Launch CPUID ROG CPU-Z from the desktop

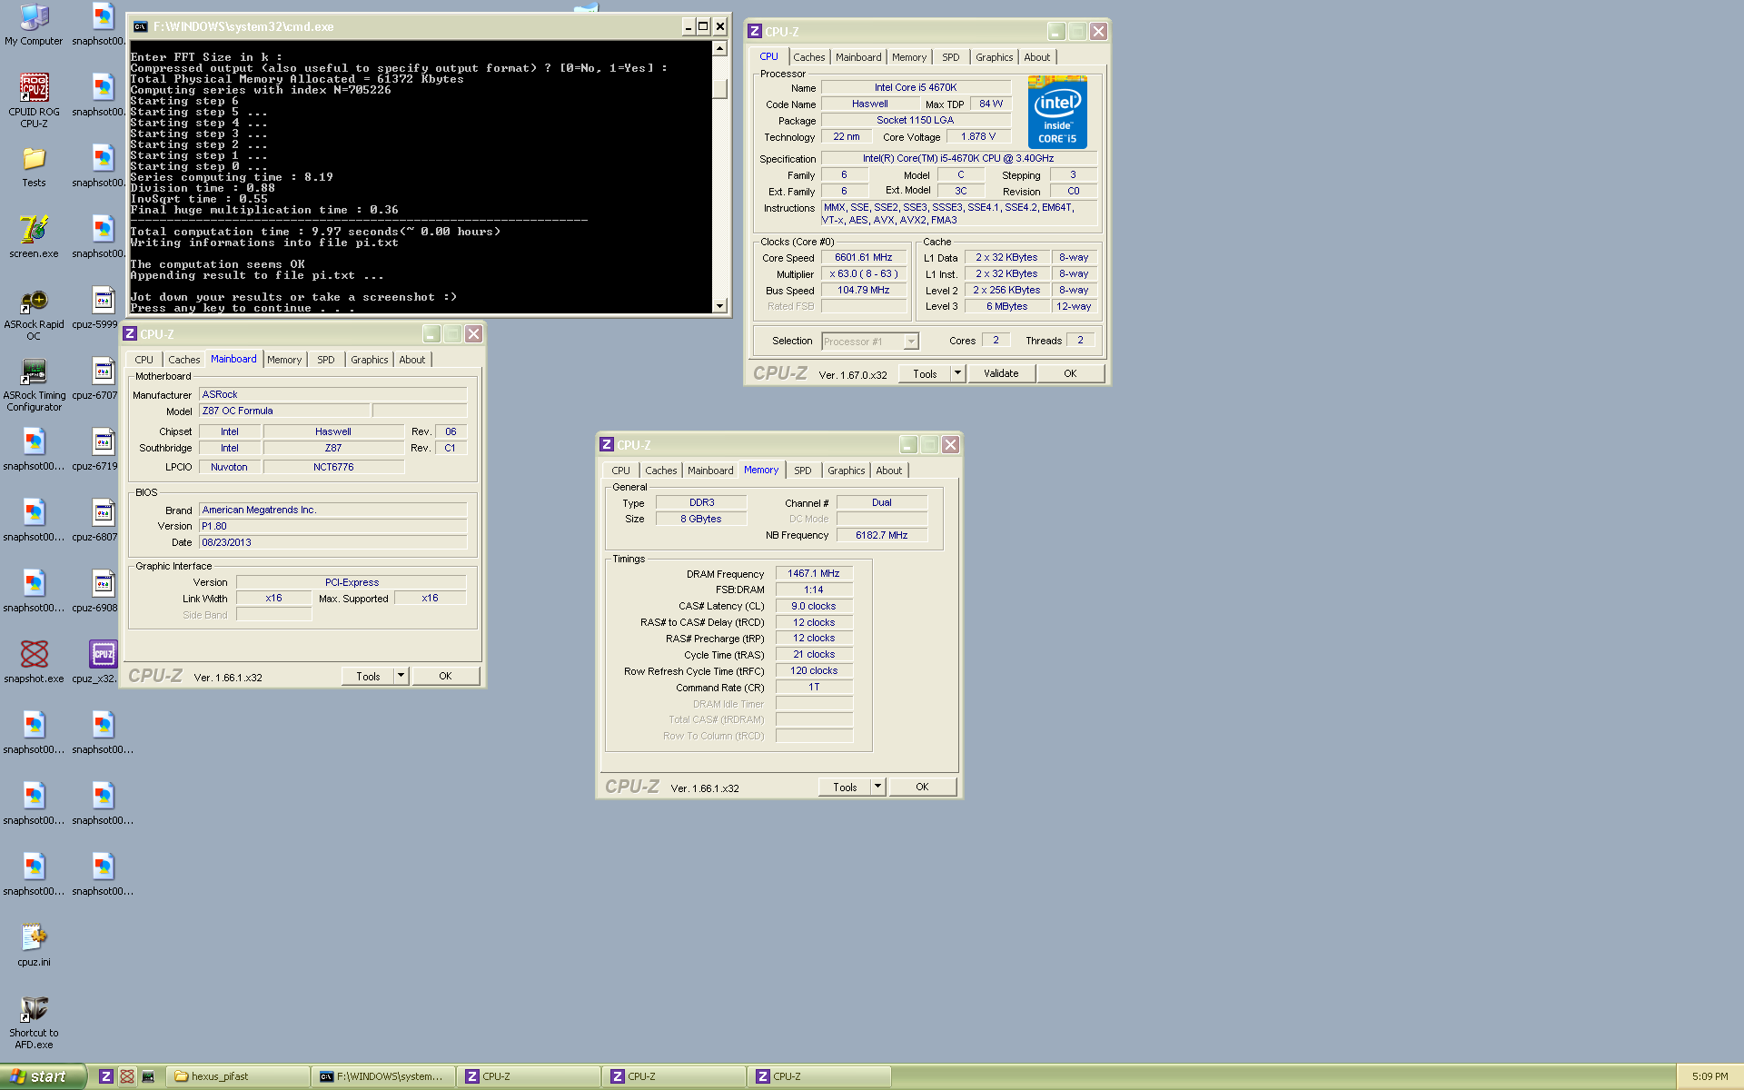click(34, 100)
